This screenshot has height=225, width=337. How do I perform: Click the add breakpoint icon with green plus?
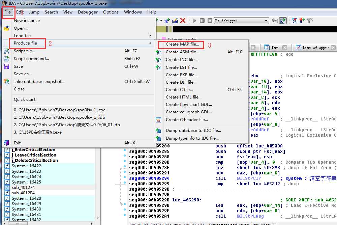302,21
